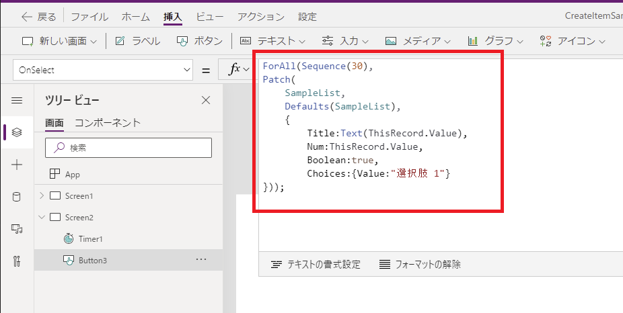
Task: Click 新しい画面 to add a new screen
Action: coord(60,41)
